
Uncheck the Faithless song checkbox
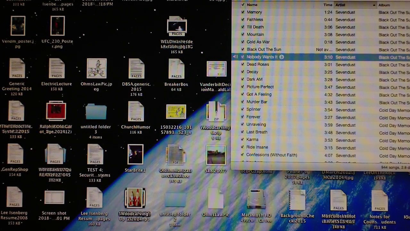(x=243, y=20)
